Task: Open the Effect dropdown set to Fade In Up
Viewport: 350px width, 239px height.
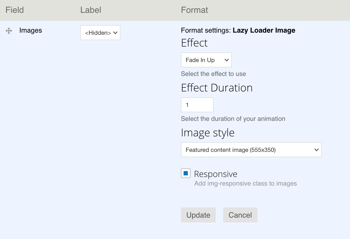Action: [206, 60]
